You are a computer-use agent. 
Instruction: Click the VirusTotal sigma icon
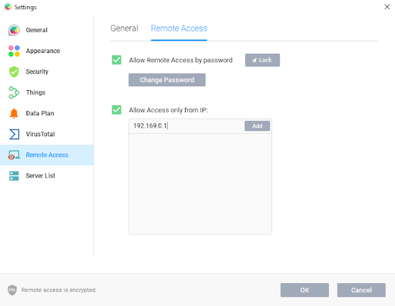pyautogui.click(x=14, y=134)
